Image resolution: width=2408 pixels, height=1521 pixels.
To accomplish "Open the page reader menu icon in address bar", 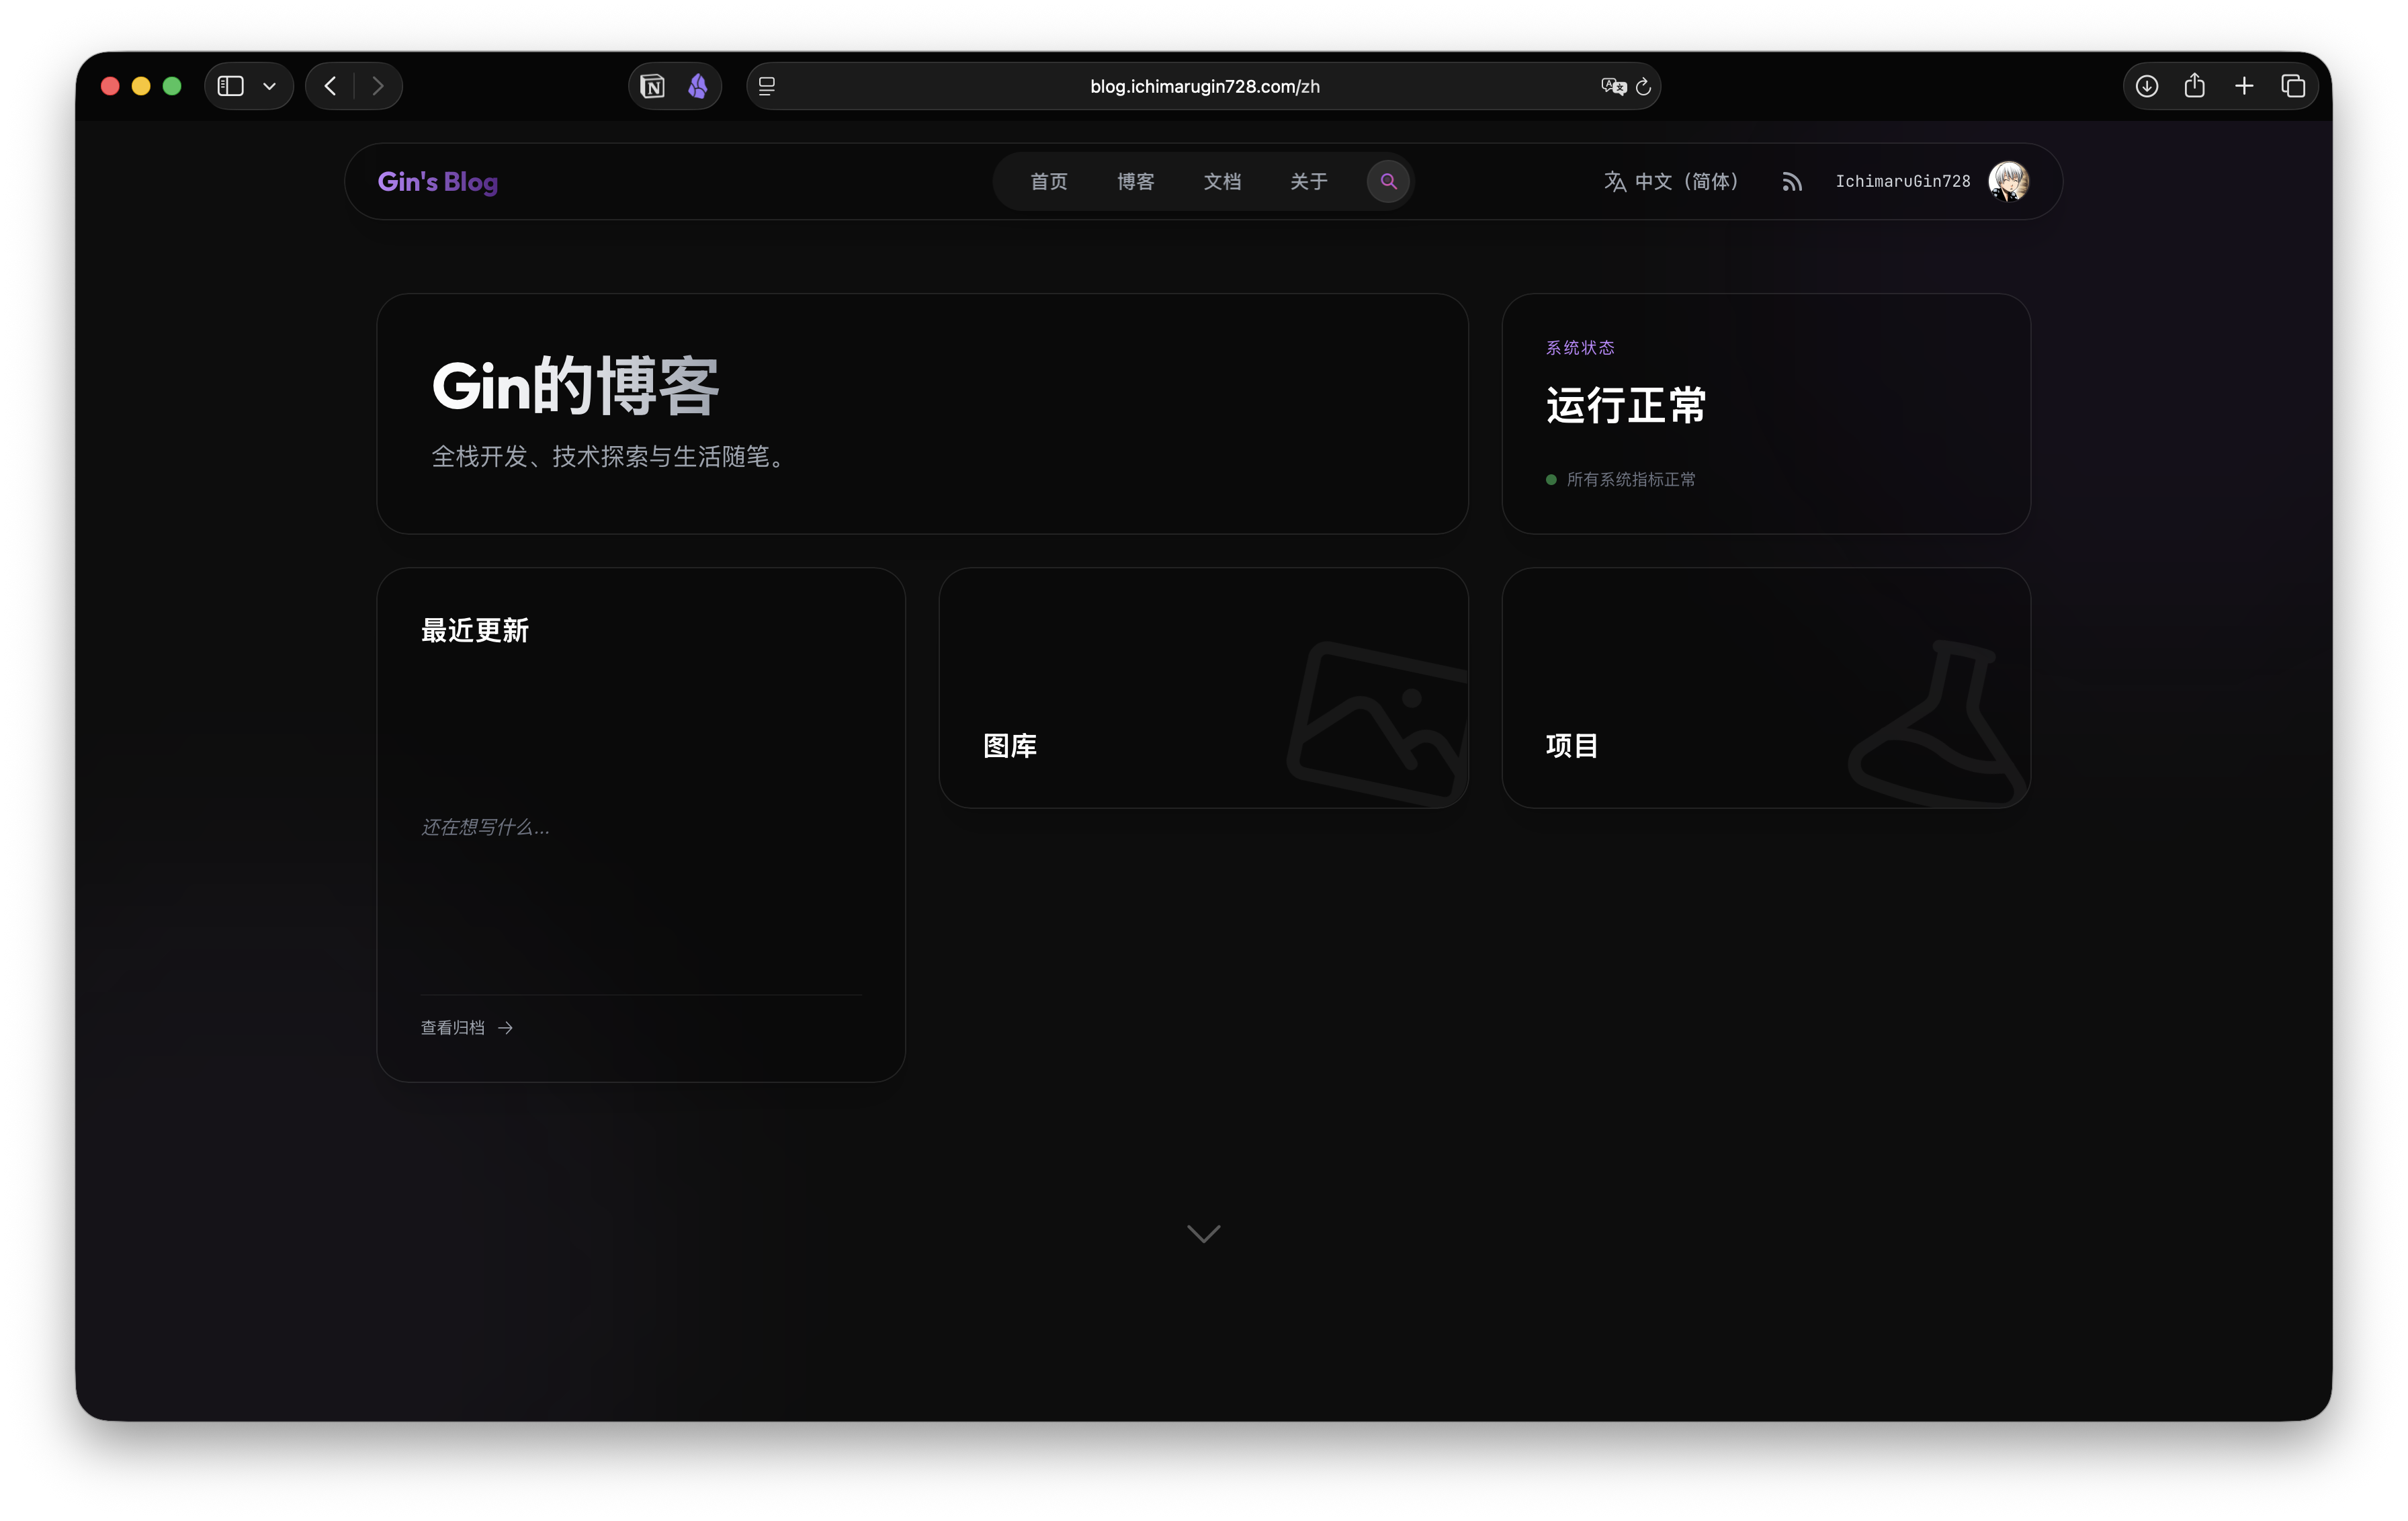I will pos(767,86).
